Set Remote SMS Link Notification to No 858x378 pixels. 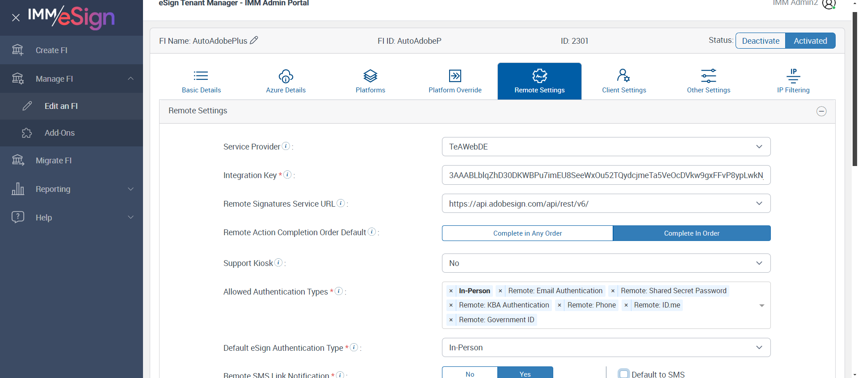tap(470, 373)
